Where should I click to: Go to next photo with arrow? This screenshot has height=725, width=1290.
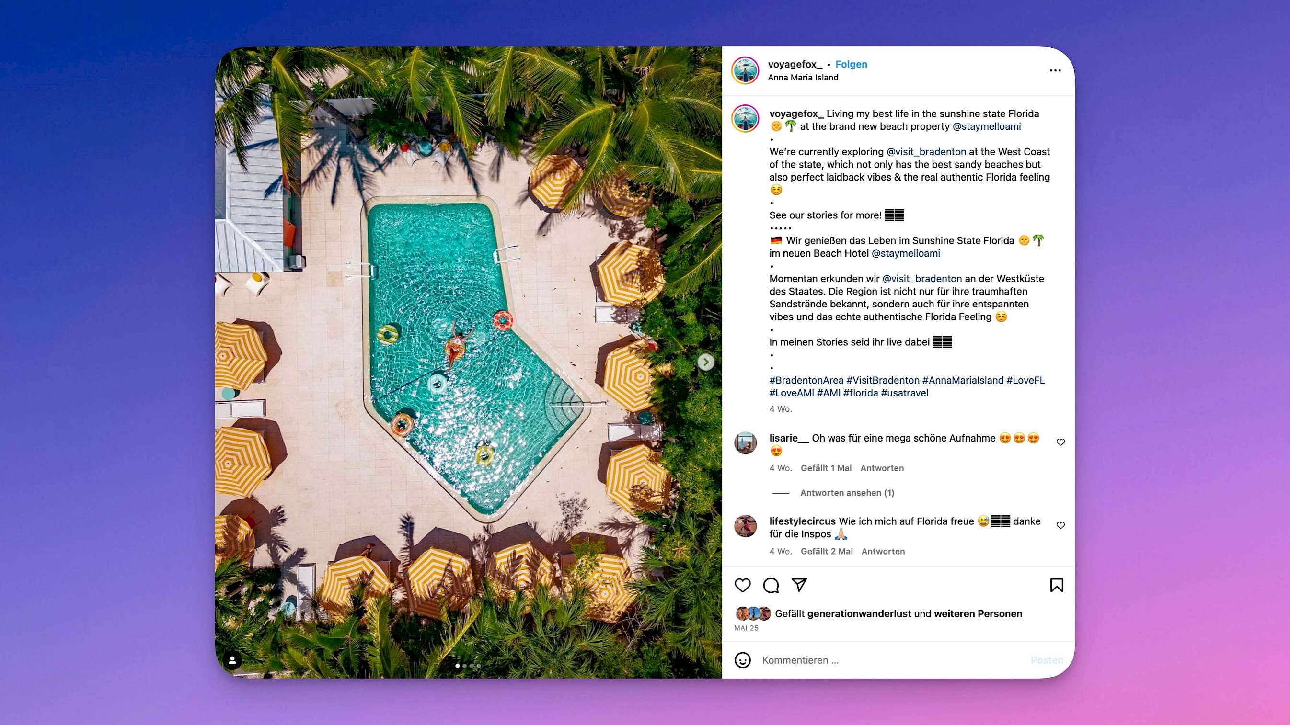(705, 362)
